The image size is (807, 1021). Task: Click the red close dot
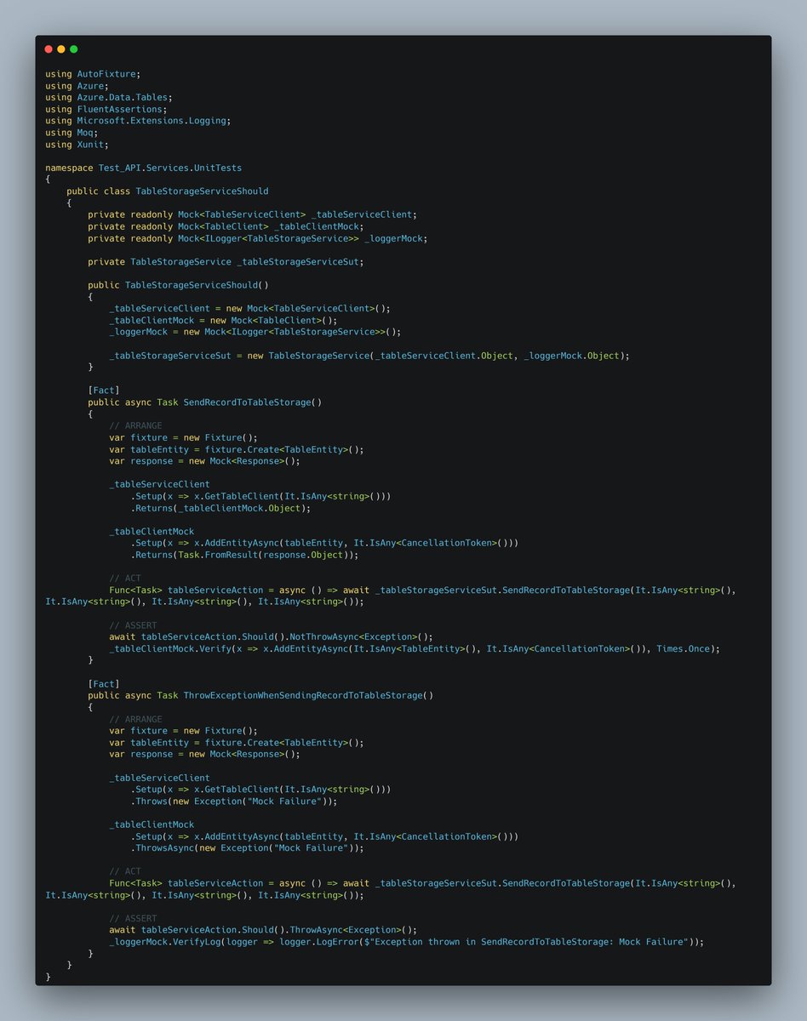pyautogui.click(x=49, y=49)
